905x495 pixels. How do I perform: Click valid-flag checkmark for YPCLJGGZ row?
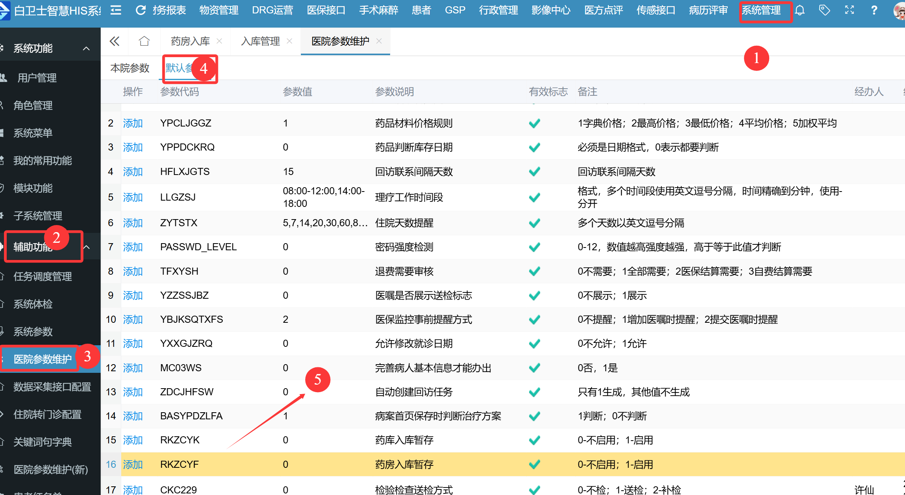(x=534, y=123)
